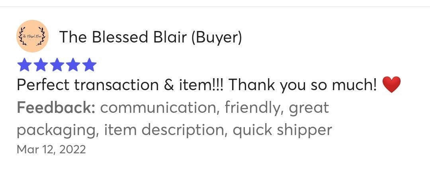Tap the red heart emoji

[391, 85]
